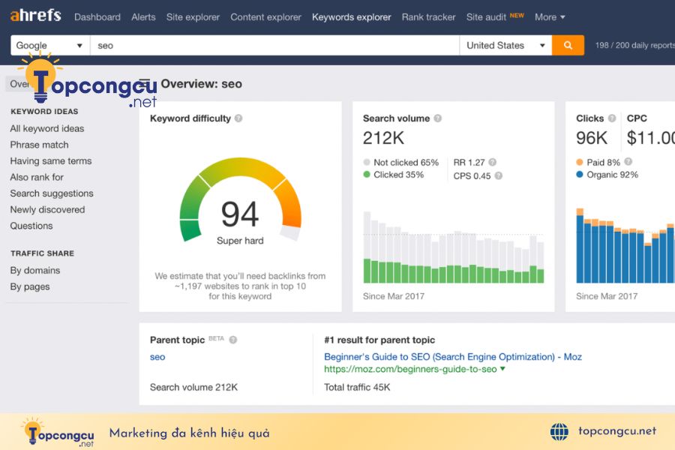Expand the moz.com URL dropdown arrow
This screenshot has width=675, height=450.
coord(502,368)
